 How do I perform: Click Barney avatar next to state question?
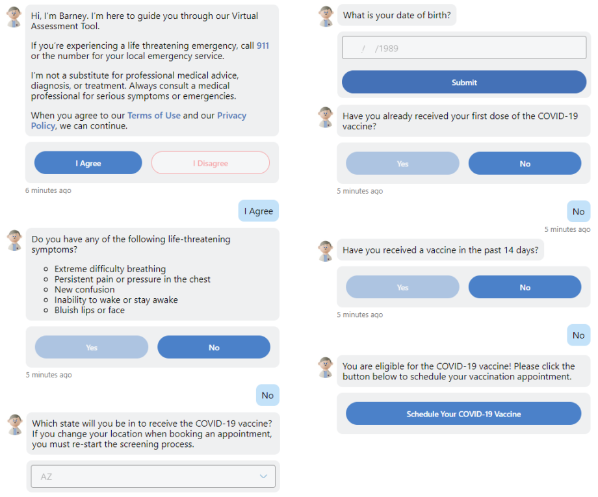[x=14, y=424]
